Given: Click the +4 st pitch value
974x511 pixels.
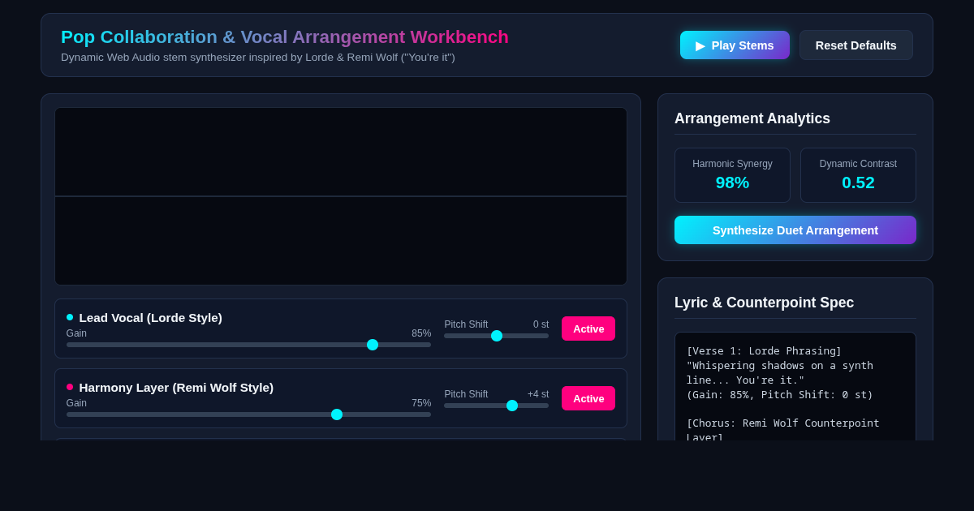Looking at the screenshot, I should click(538, 394).
